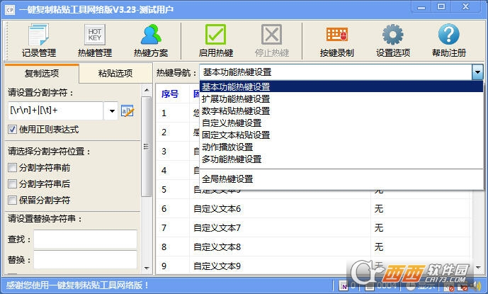Click the 热键导航 combo box field
This screenshot has height=294, width=488.
point(336,72)
